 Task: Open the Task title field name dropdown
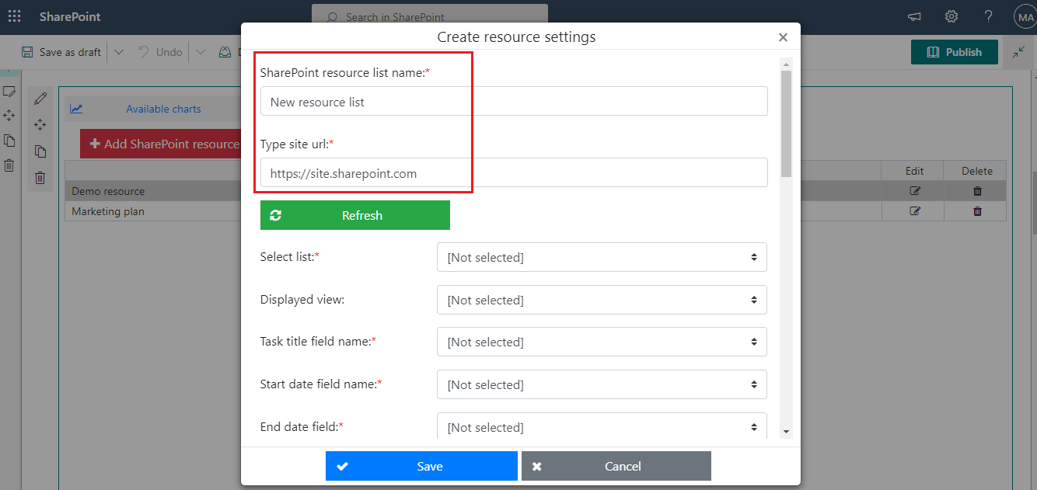[601, 342]
